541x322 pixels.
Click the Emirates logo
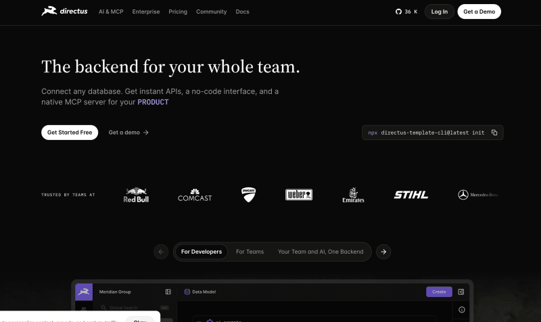pos(353,195)
